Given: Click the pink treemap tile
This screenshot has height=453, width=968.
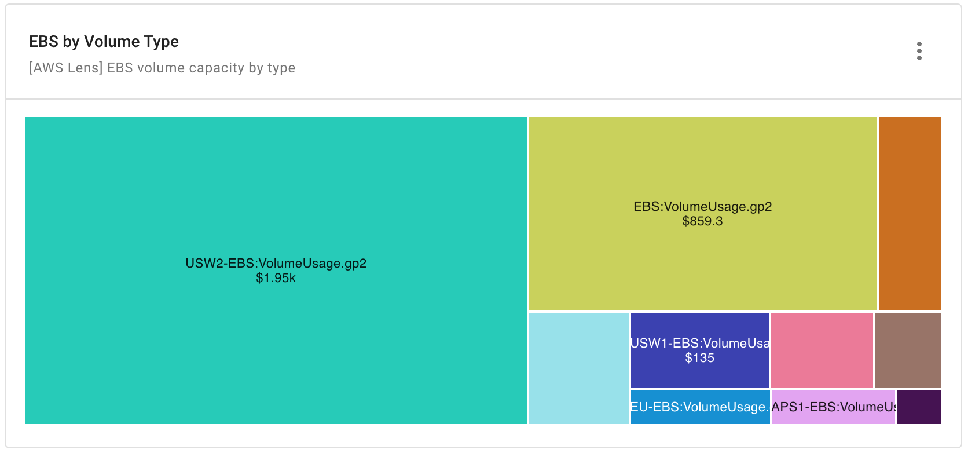Looking at the screenshot, I should pos(822,350).
